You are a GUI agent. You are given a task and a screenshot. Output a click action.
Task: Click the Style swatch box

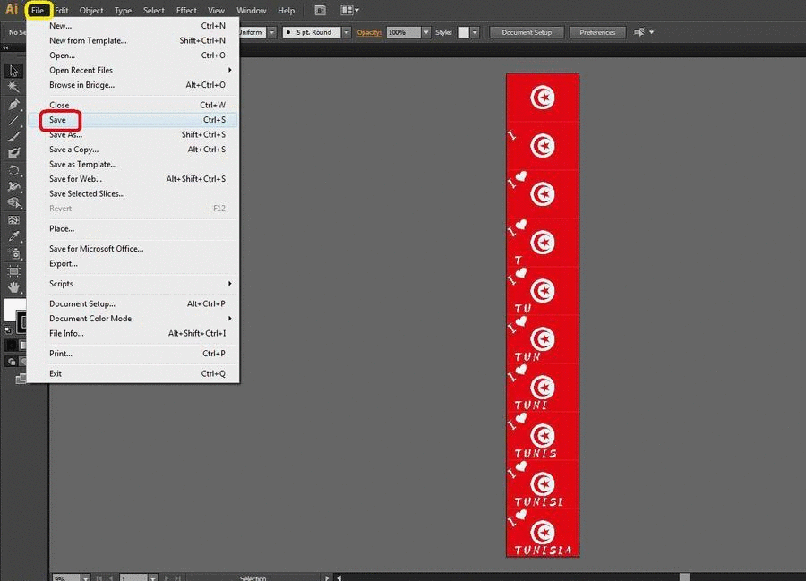[463, 32]
